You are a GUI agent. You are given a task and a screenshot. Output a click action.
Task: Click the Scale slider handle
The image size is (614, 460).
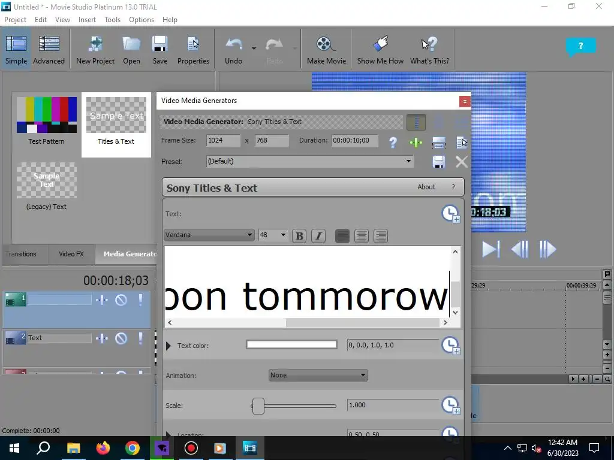click(258, 406)
